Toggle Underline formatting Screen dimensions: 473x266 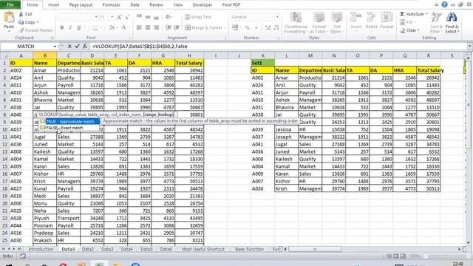tap(79, 28)
